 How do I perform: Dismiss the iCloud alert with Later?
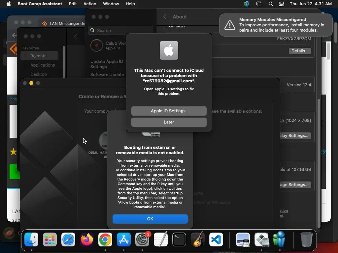(x=169, y=122)
